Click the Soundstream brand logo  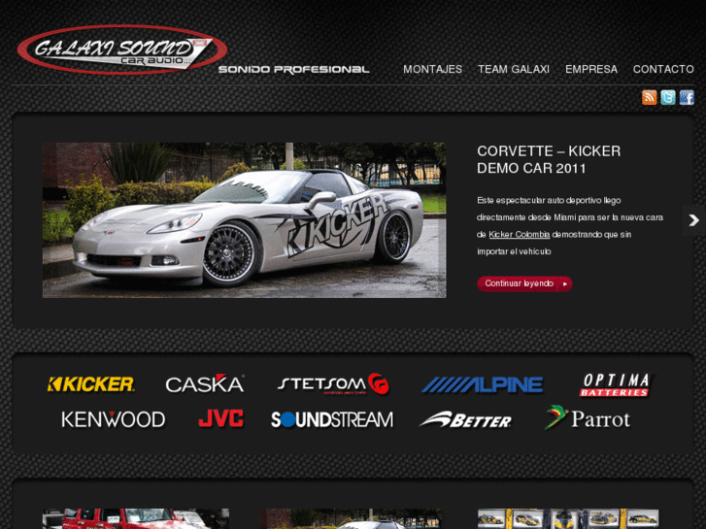click(332, 419)
